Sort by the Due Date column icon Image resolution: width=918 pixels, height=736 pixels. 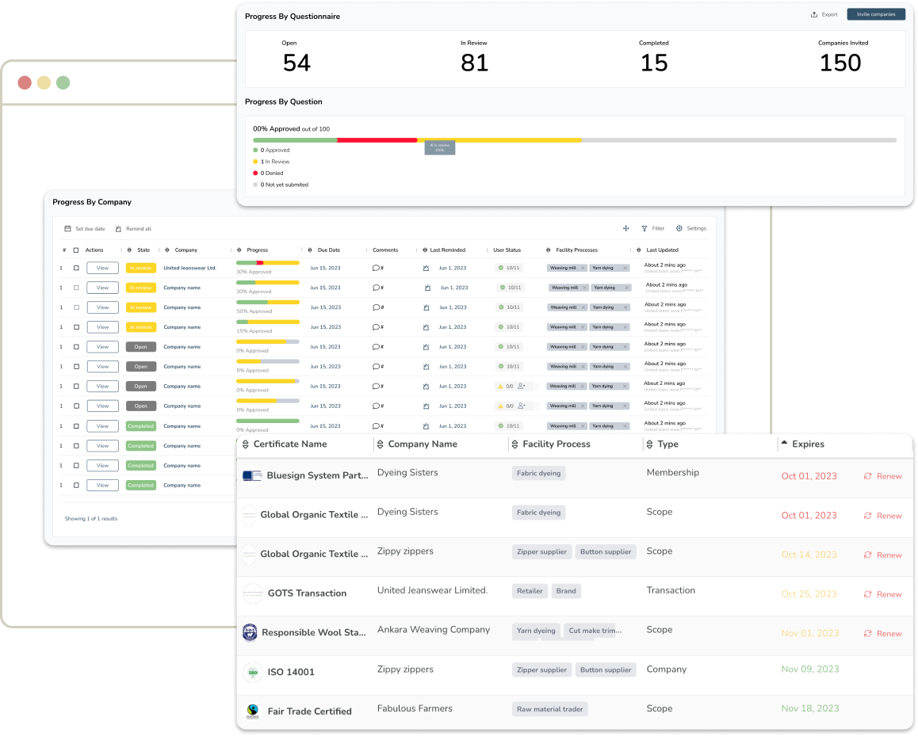pos(310,250)
